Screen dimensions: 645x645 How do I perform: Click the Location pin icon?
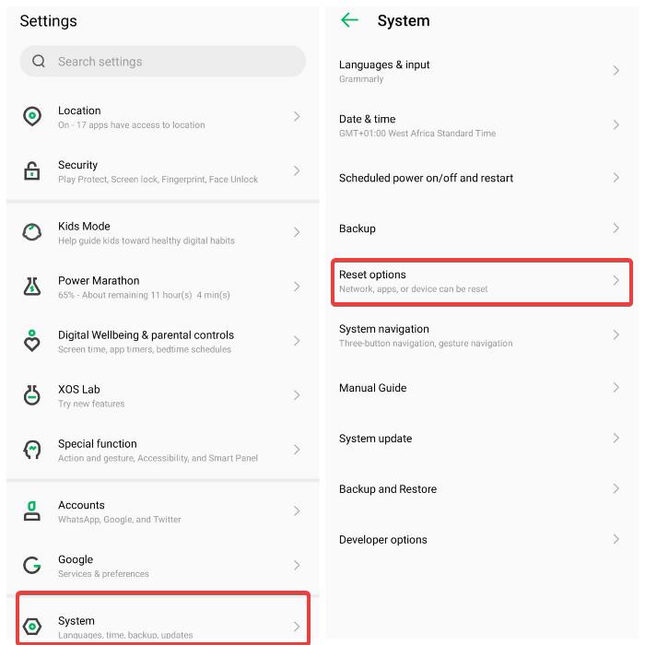(32, 117)
